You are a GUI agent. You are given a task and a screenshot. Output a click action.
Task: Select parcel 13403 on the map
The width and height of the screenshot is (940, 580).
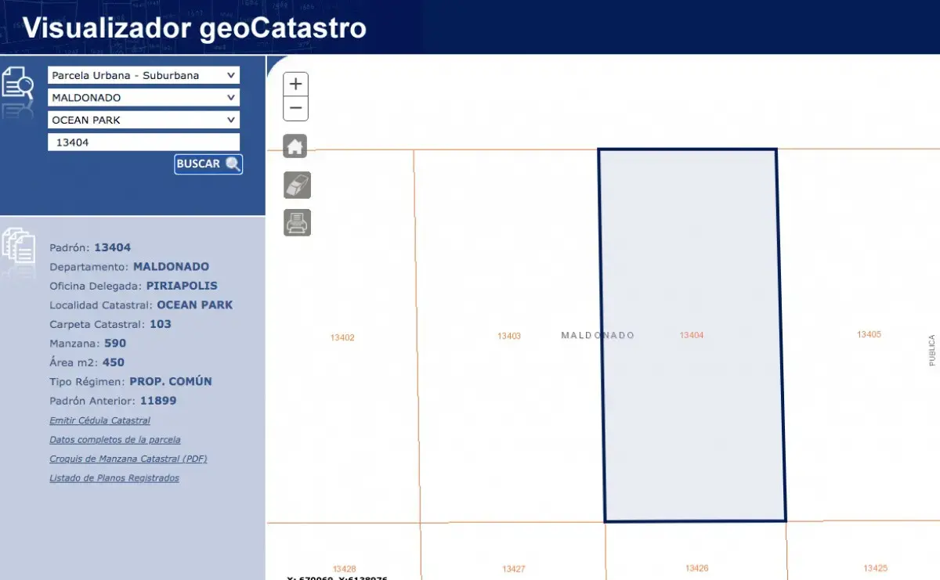click(509, 336)
